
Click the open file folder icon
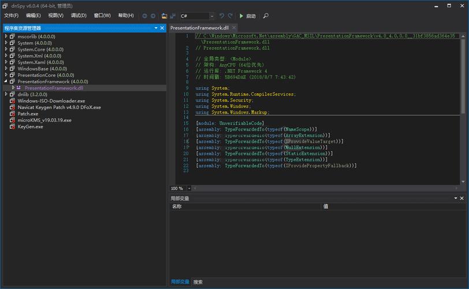(x=165, y=16)
